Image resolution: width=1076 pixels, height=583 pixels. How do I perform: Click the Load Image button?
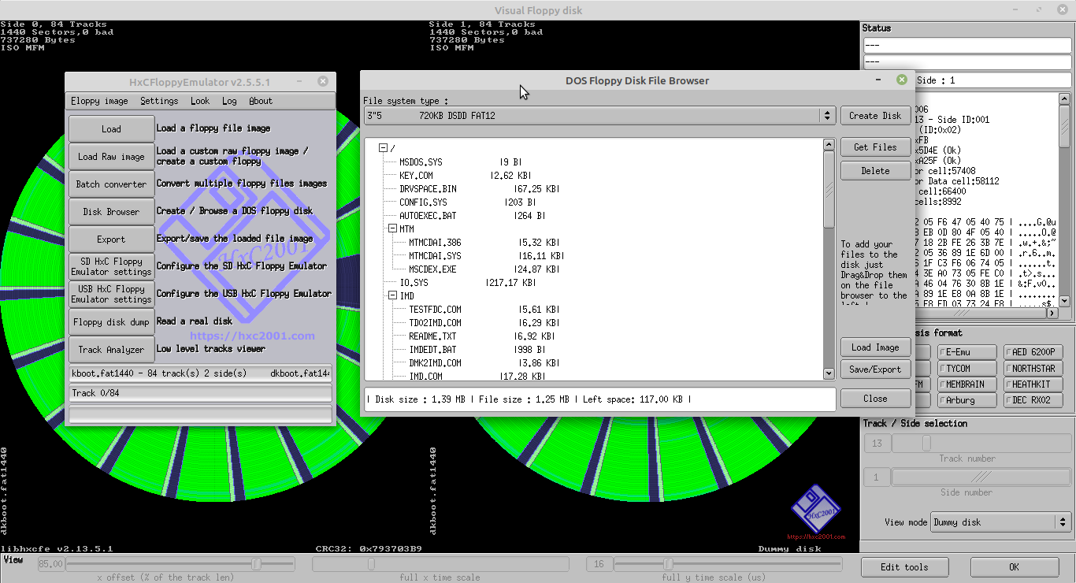(x=875, y=347)
